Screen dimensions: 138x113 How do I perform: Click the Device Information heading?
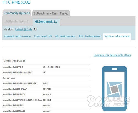[x=15, y=61]
